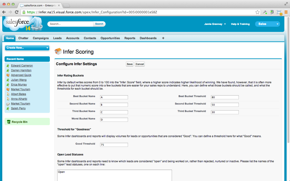Open the Contacts tab
Image resolution: width=290 pixels, height=181 pixels.
click(90, 38)
